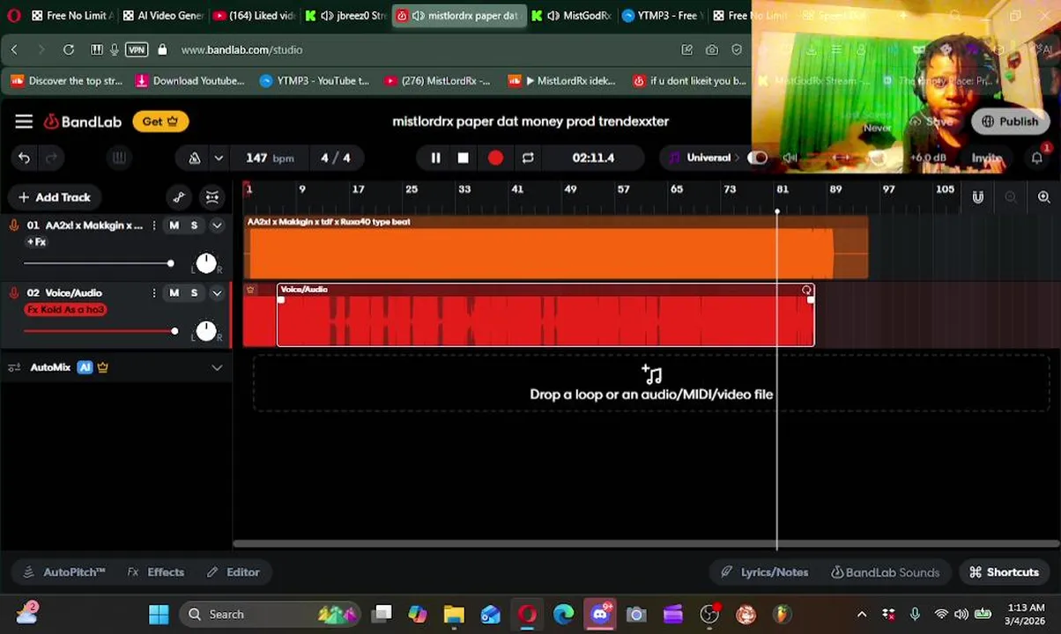Toggle loop cycle mode
Image resolution: width=1061 pixels, height=634 pixels.
tap(528, 158)
